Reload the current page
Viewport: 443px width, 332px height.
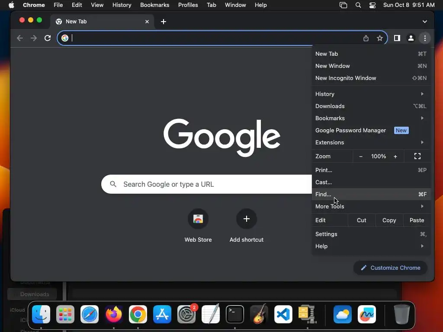point(48,38)
